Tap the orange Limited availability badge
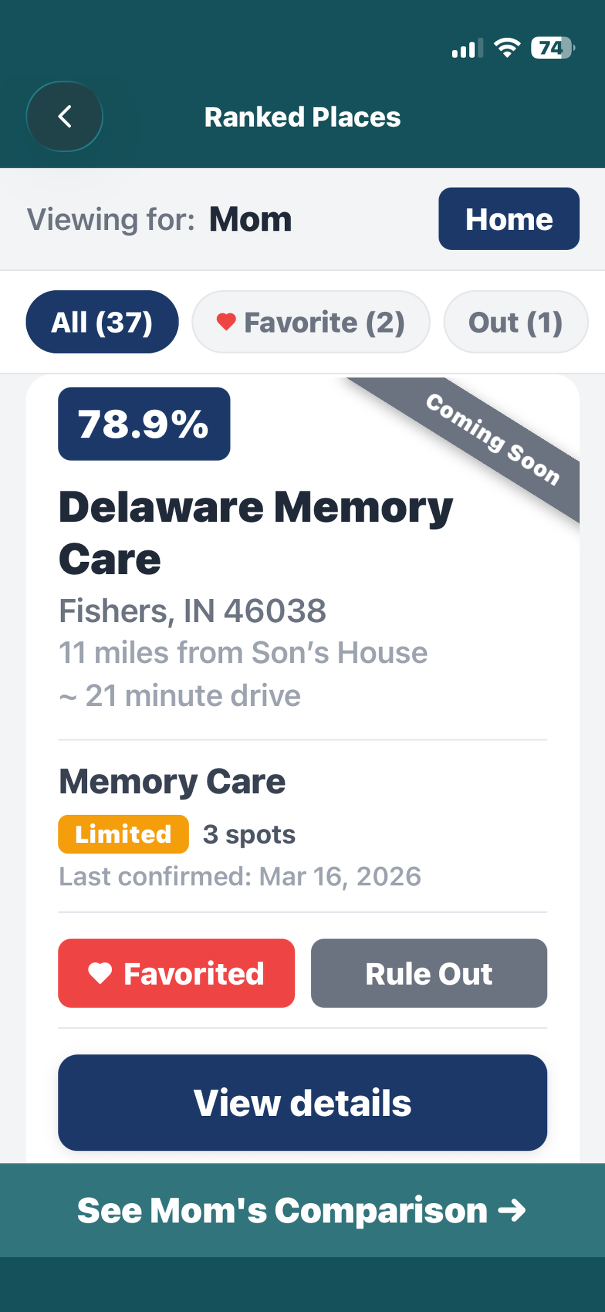The width and height of the screenshot is (605, 1312). click(123, 834)
